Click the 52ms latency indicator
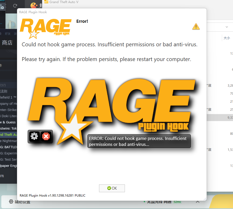Image resolution: width=233 pixels, height=209 pixels. pos(177,202)
